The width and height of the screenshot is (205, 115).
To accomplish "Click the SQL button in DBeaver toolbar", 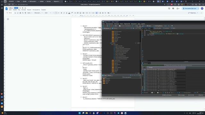I will (x=116, y=26).
